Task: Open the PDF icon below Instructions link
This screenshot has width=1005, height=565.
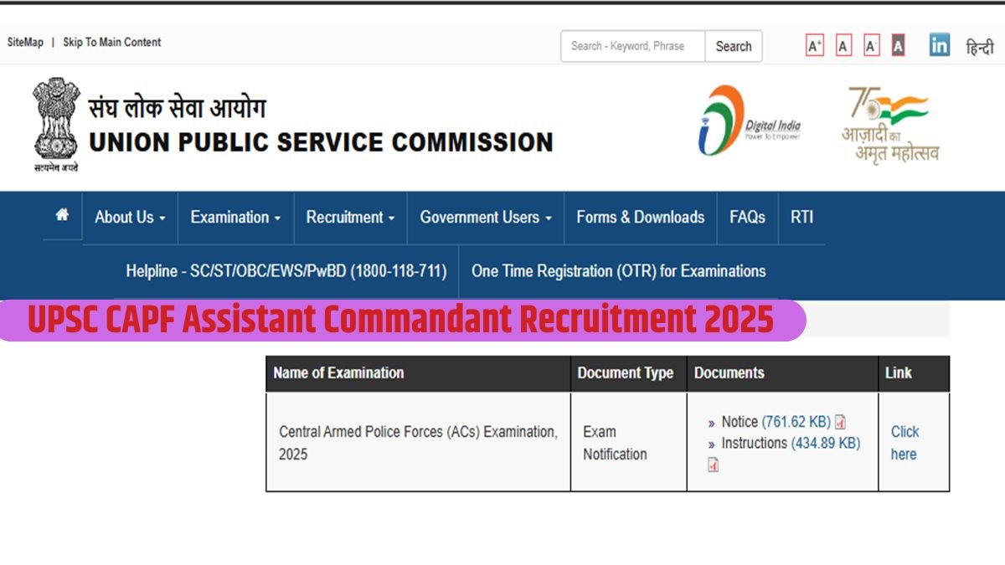Action: [x=713, y=464]
